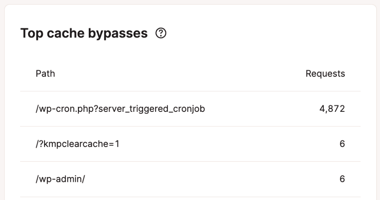The width and height of the screenshot is (380, 200).
Task: Click the word "Top" in heading
Action: (x=32, y=34)
